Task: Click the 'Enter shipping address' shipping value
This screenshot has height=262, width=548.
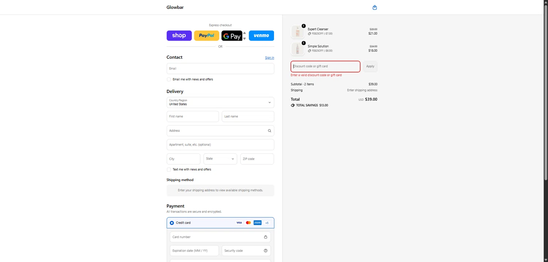Action: (362, 90)
